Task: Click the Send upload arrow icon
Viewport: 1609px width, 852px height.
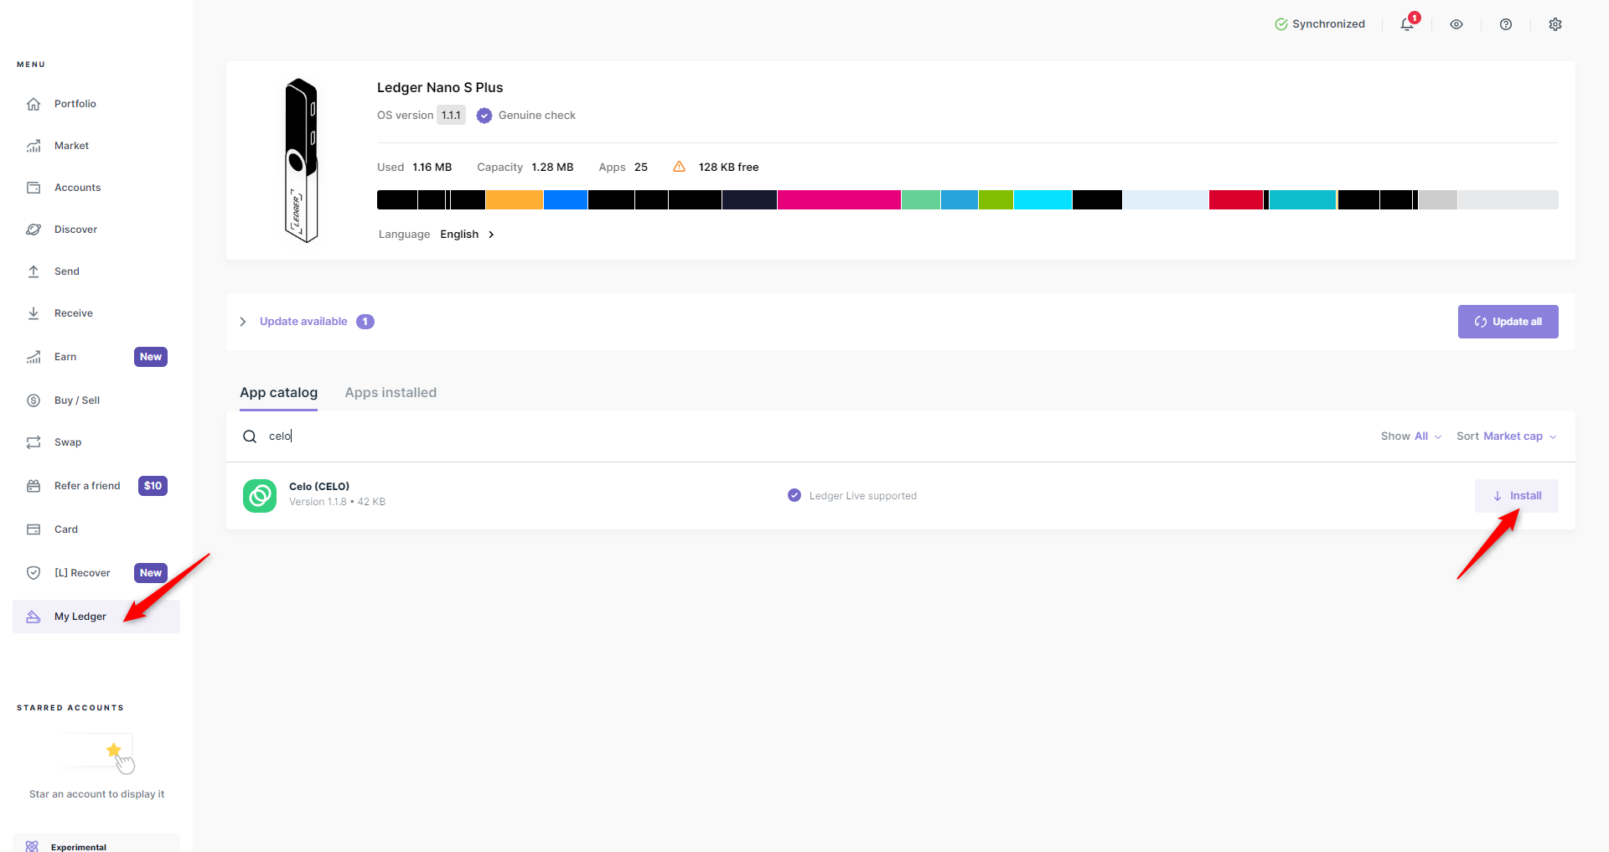Action: [x=34, y=271]
